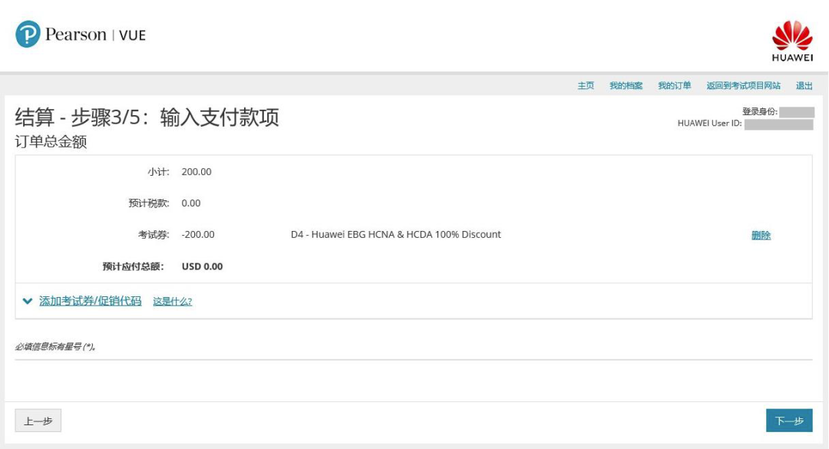Click the 预计税款 label

[149, 203]
